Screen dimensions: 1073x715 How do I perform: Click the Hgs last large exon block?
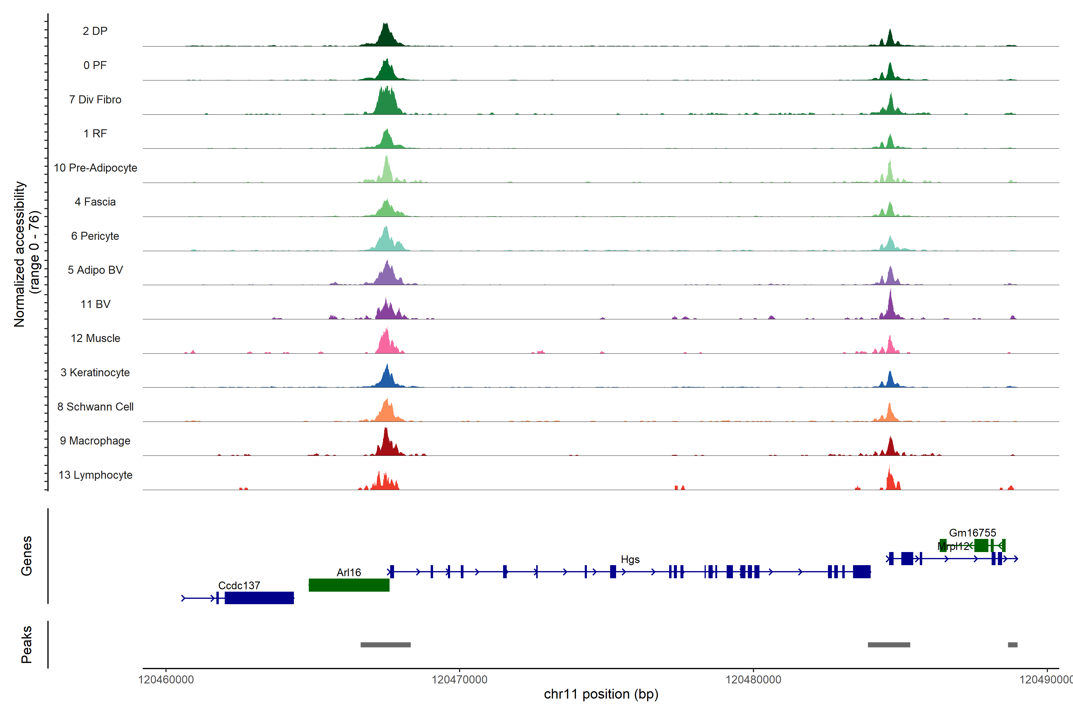coord(862,571)
